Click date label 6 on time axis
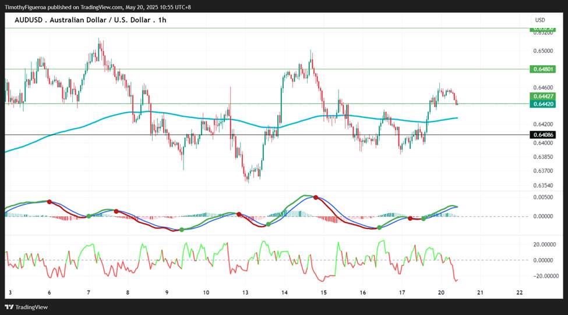568x315 pixels. 50,292
